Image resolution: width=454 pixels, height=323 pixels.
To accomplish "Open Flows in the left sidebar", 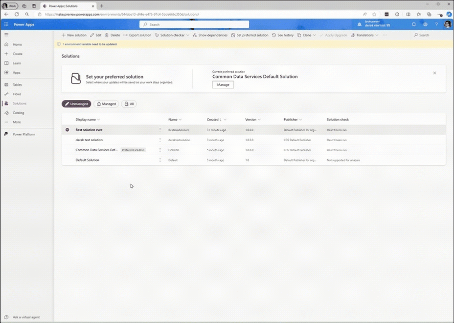I will [x=17, y=94].
